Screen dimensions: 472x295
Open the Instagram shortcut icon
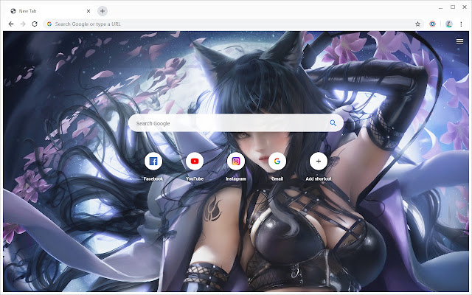coord(236,162)
